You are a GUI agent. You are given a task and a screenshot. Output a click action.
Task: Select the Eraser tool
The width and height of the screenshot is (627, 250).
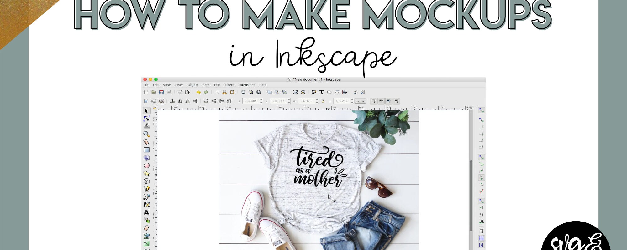(x=146, y=228)
